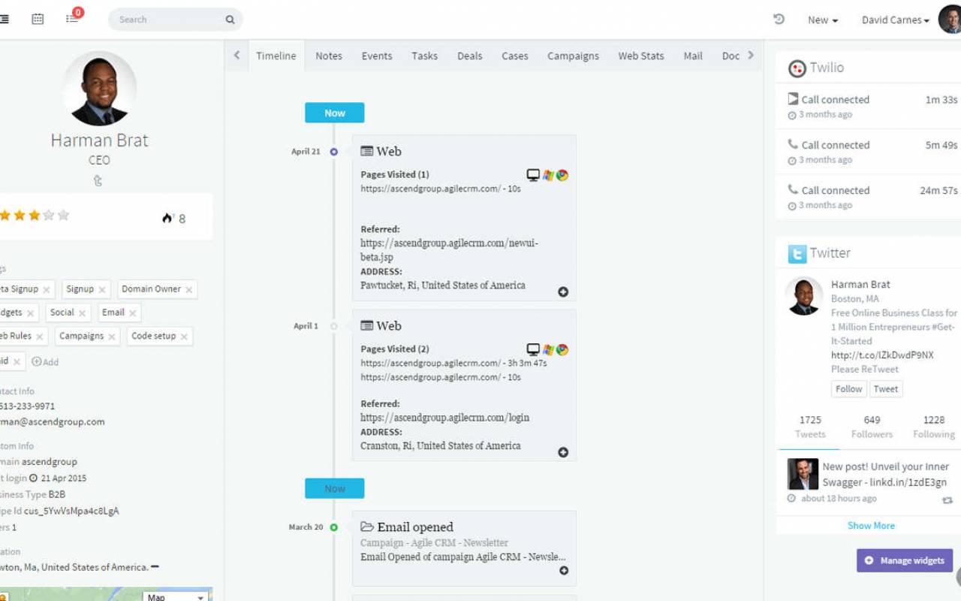Open the recent history clock icon
This screenshot has height=601, width=961.
pyautogui.click(x=779, y=20)
